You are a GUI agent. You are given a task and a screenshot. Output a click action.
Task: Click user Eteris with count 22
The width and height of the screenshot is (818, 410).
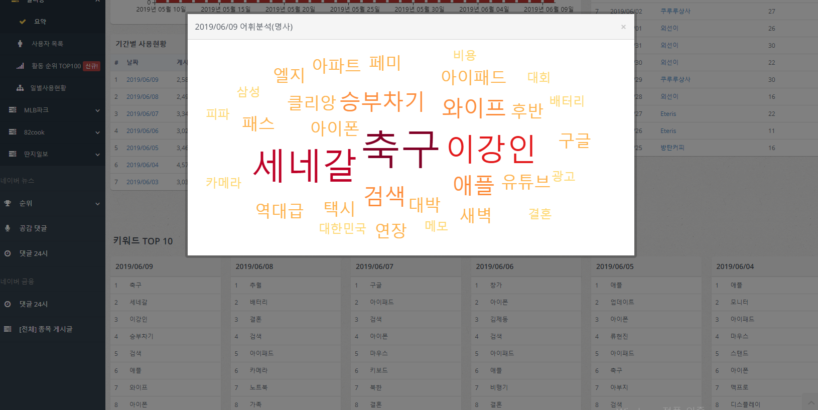(668, 114)
